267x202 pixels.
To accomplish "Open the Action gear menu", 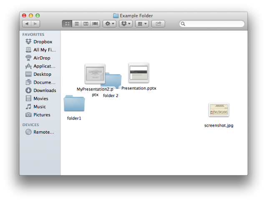I will click(x=109, y=24).
